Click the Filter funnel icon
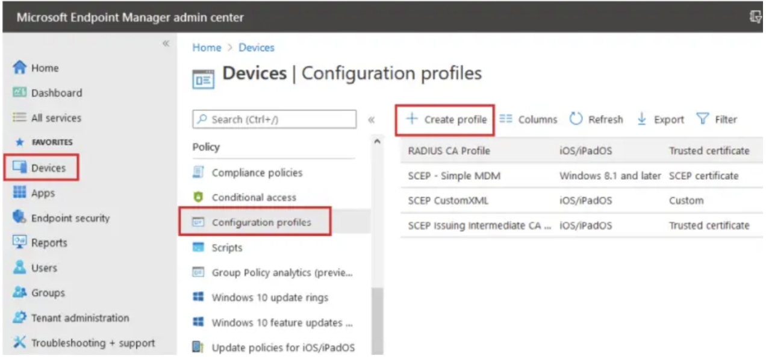 click(702, 119)
